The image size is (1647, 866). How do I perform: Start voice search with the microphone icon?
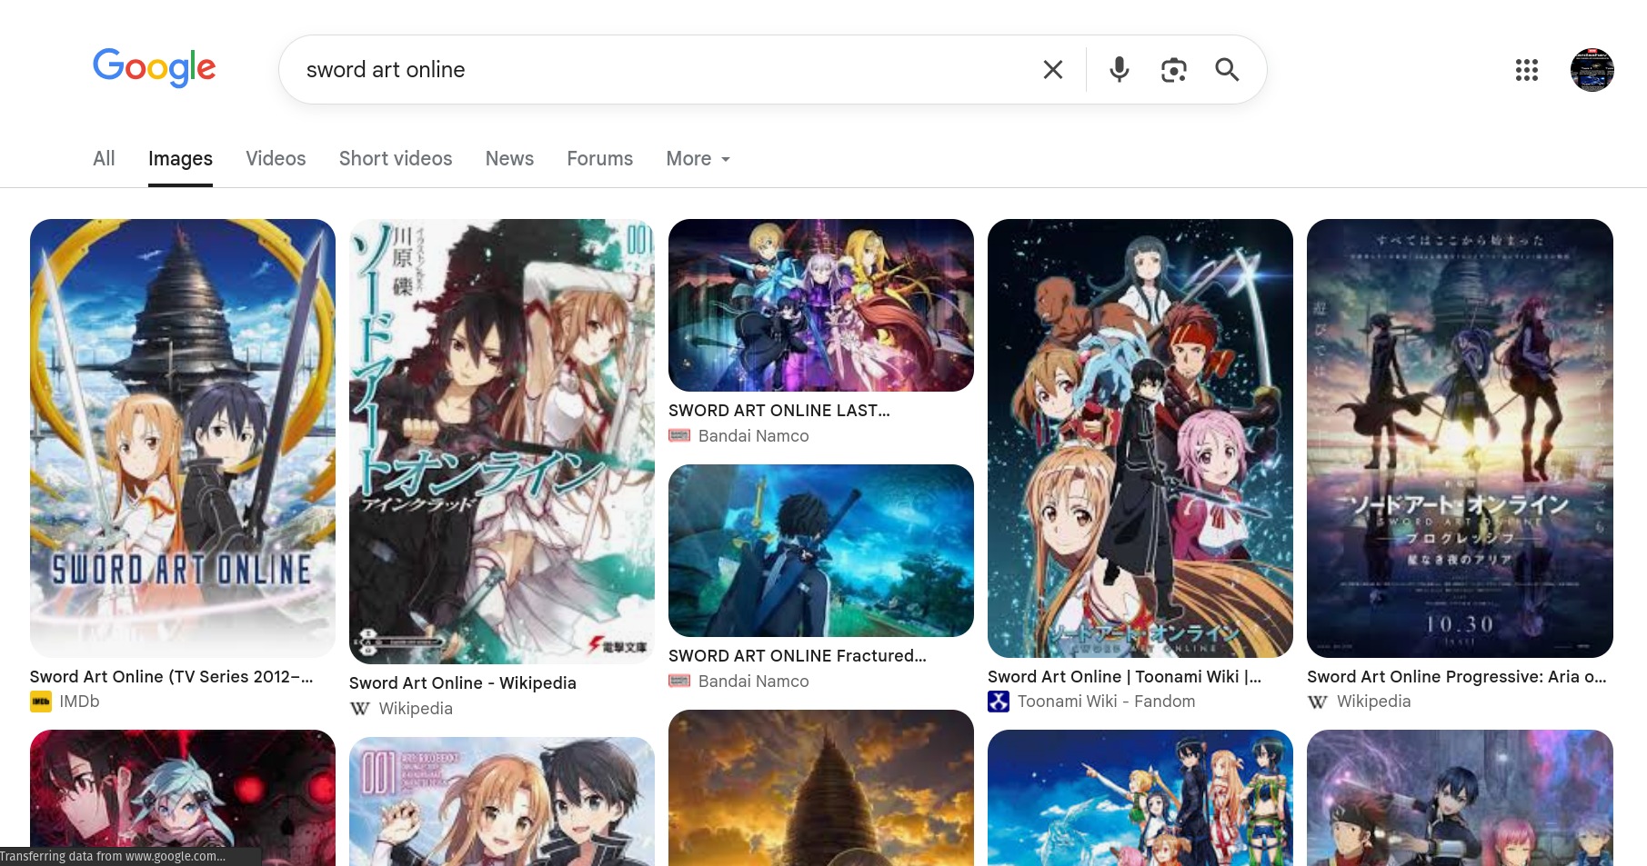click(x=1120, y=70)
